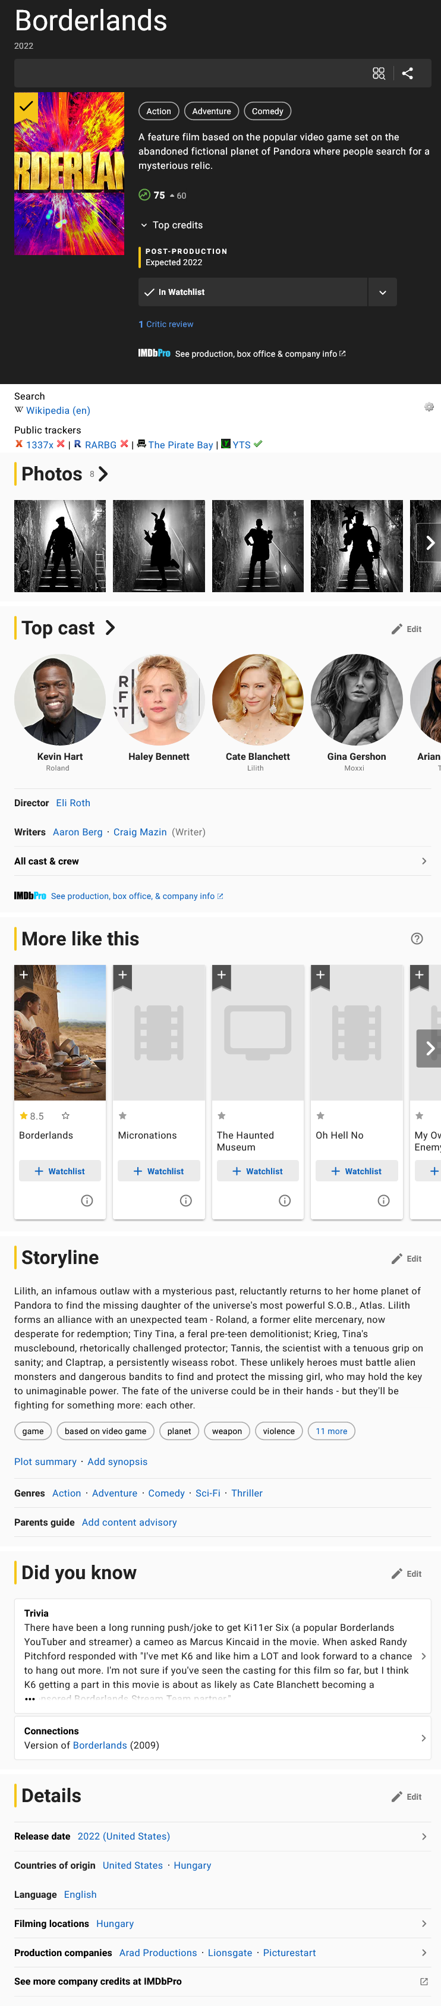Open the YTS tracker link
441x2009 pixels.
241,445
